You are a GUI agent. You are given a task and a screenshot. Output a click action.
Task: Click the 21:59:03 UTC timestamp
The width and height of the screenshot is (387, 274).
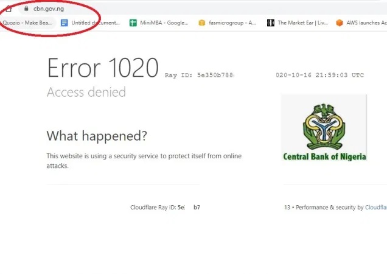pos(340,75)
